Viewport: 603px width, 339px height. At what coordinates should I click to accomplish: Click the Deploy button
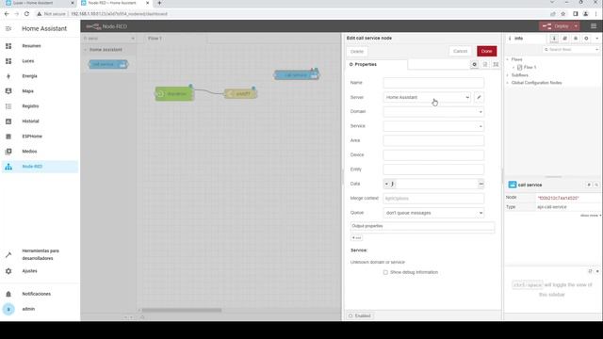556,26
